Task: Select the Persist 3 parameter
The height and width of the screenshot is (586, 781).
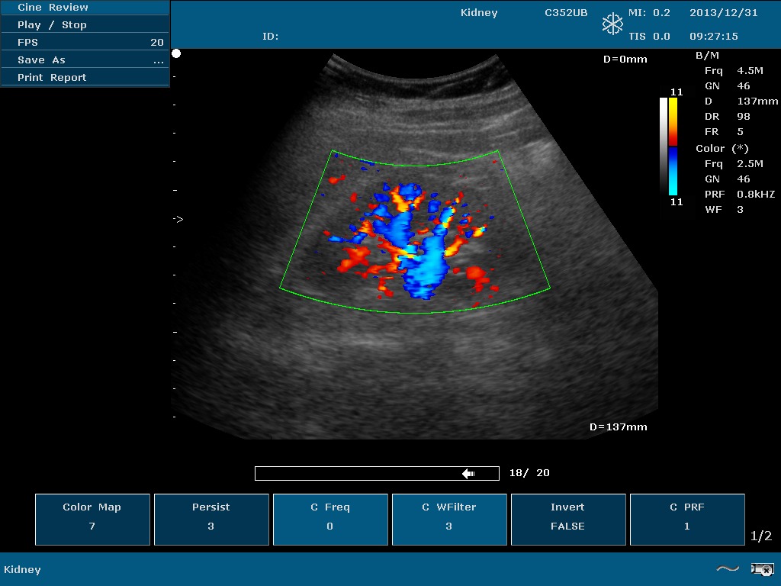Action: tap(211, 519)
